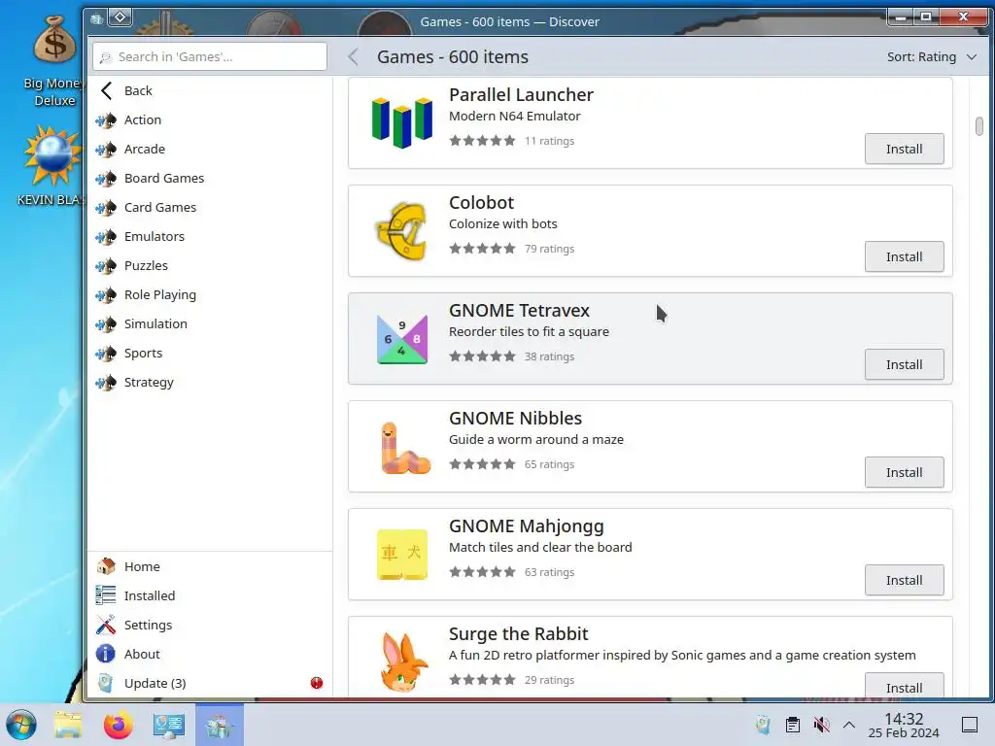Go Back in the sidebar
The height and width of the screenshot is (746, 995).
(210, 90)
